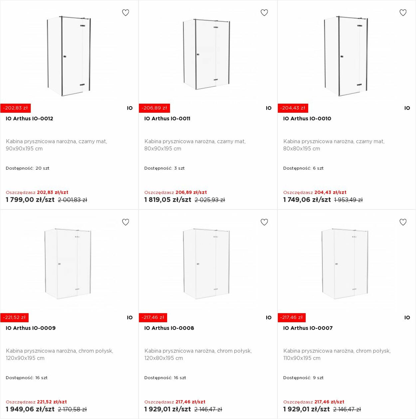Toggle wishlist heart on IO Arthus IO-0009
The width and height of the screenshot is (416, 419).
(125, 222)
